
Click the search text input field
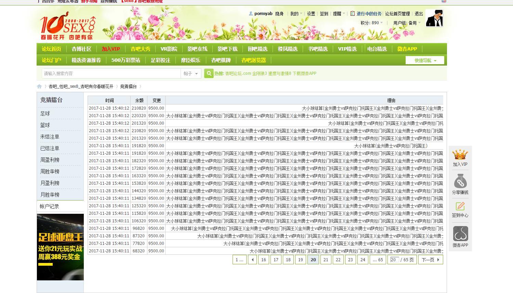[x=111, y=73]
